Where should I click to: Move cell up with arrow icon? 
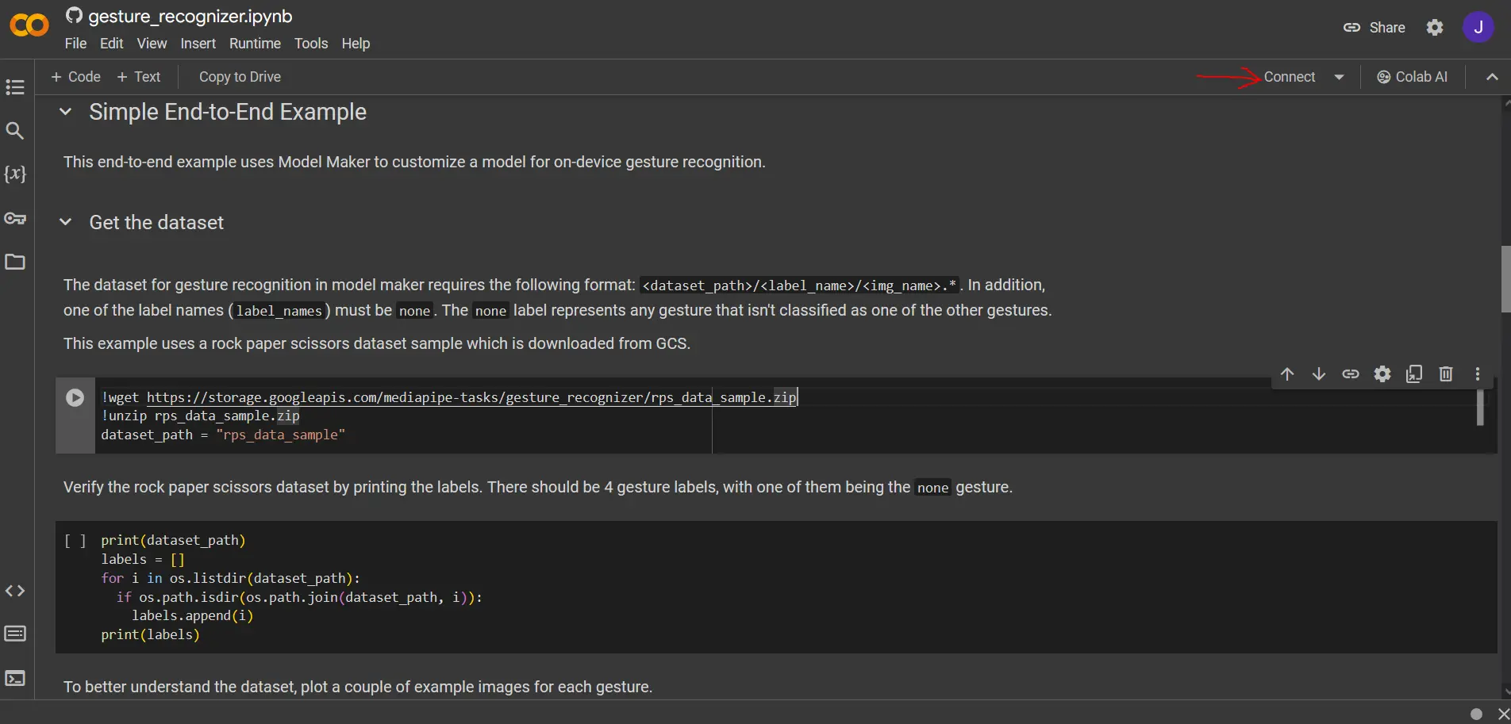coord(1287,374)
